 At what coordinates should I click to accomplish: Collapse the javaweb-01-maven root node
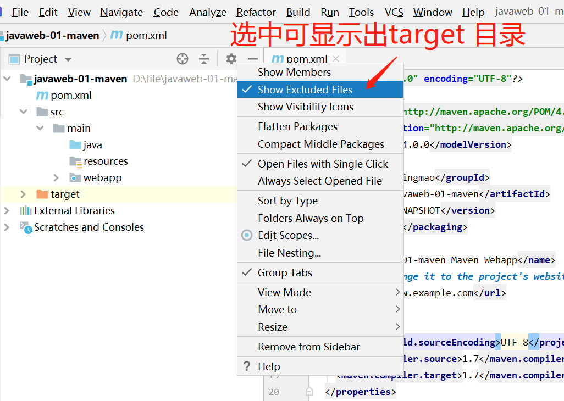[x=7, y=79]
